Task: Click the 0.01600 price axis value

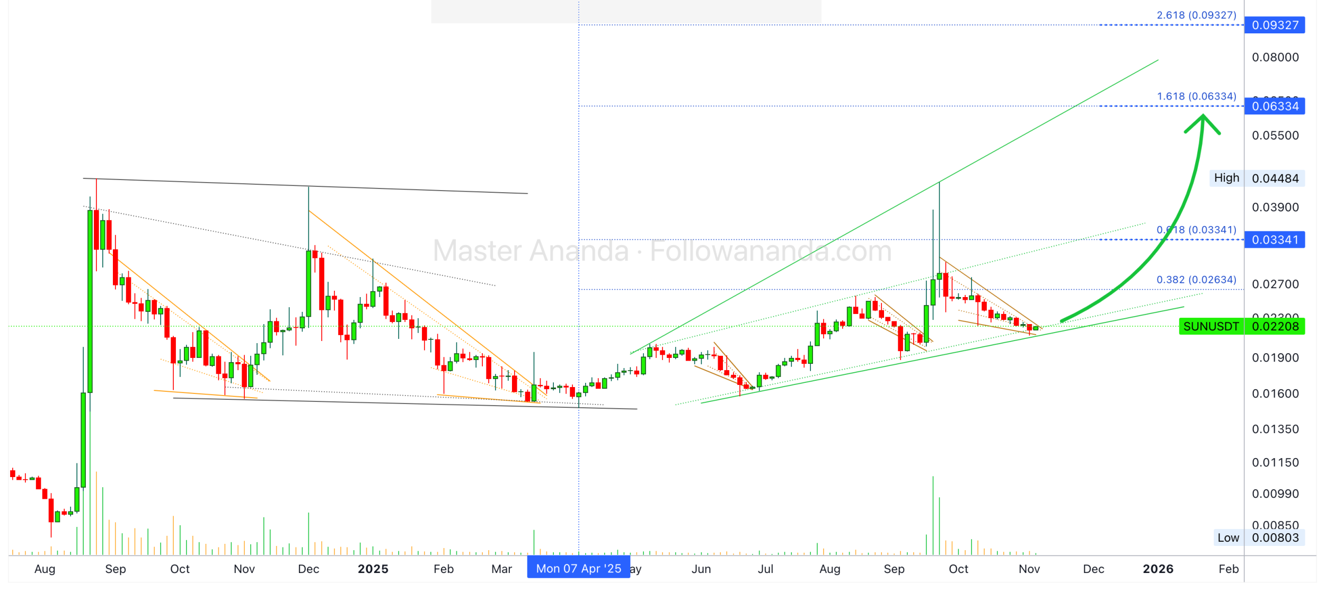Action: pyautogui.click(x=1275, y=393)
